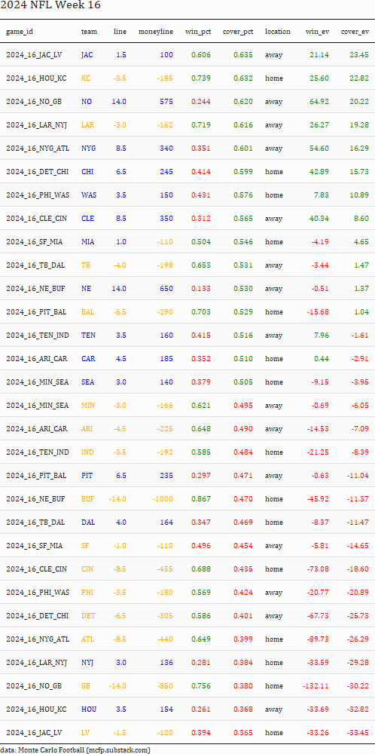The image size is (375, 754).
Task: Click the TEN team cell
Action: (88, 336)
